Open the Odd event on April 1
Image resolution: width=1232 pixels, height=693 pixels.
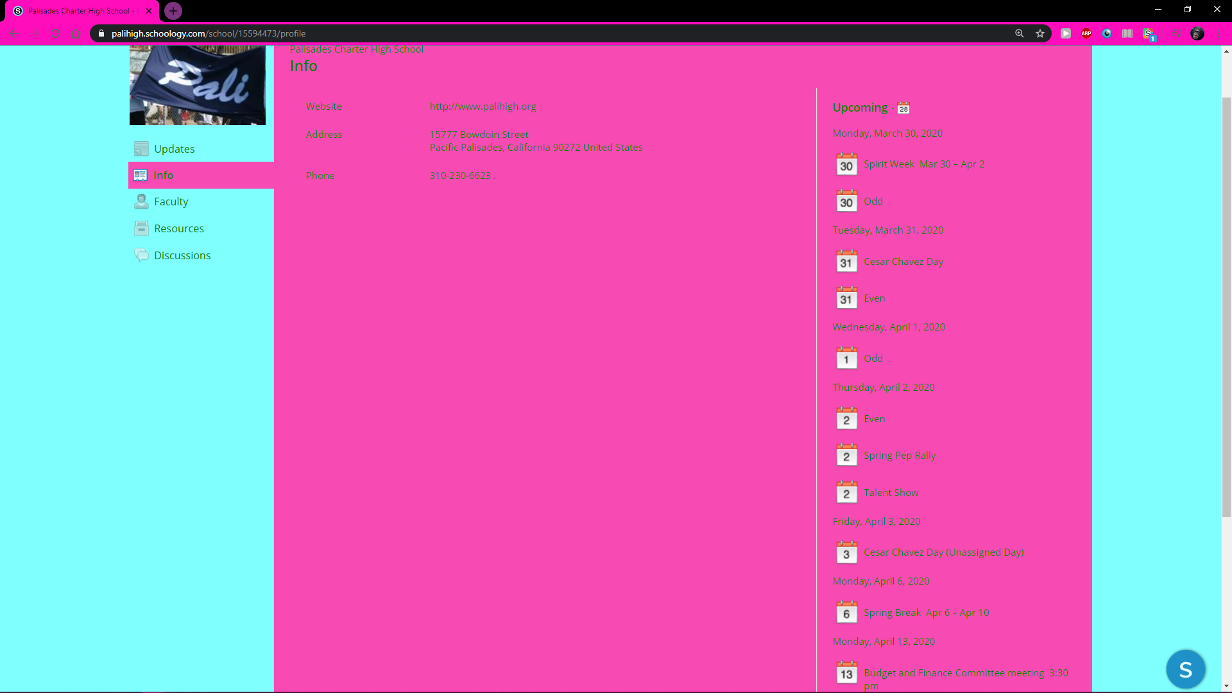coord(873,359)
